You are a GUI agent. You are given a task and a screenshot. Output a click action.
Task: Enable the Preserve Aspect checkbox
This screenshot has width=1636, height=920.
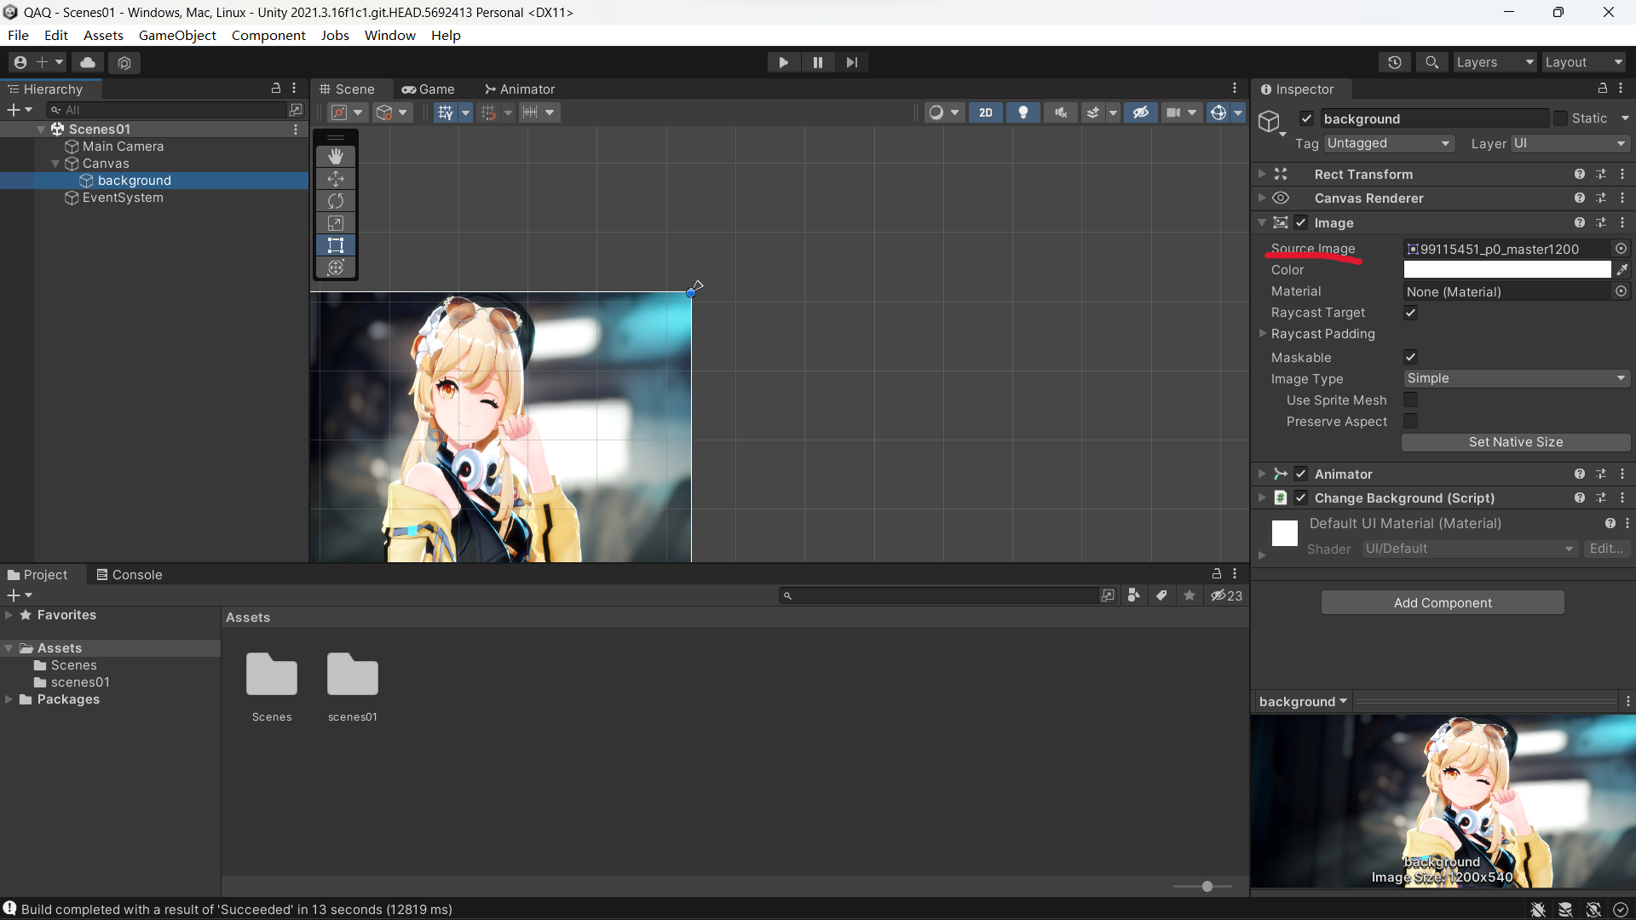[1411, 422]
